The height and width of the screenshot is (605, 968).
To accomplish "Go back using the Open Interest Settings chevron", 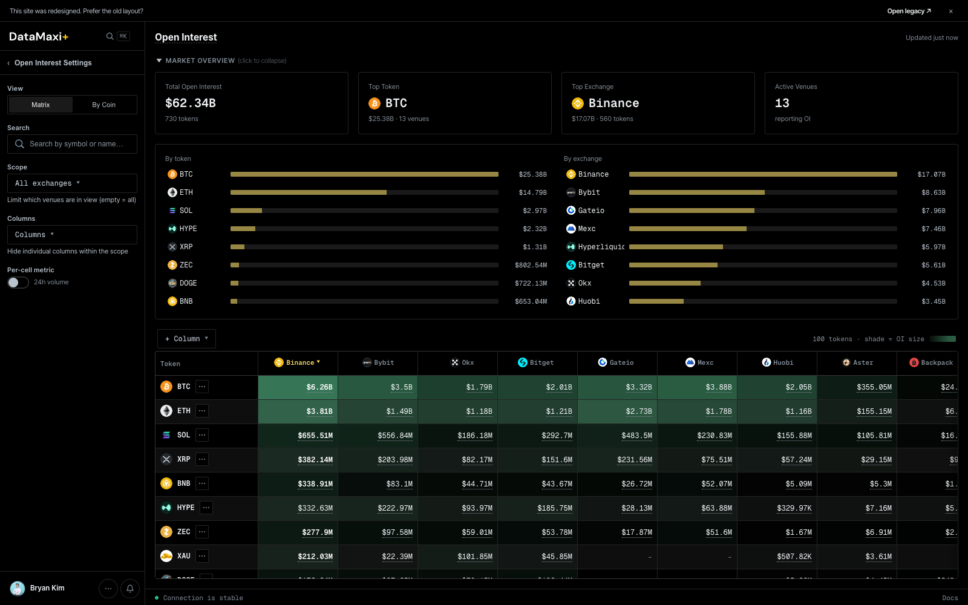I will [x=8, y=63].
